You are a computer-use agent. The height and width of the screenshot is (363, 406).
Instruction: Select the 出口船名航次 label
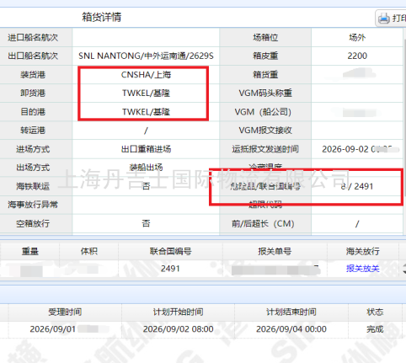click(33, 56)
